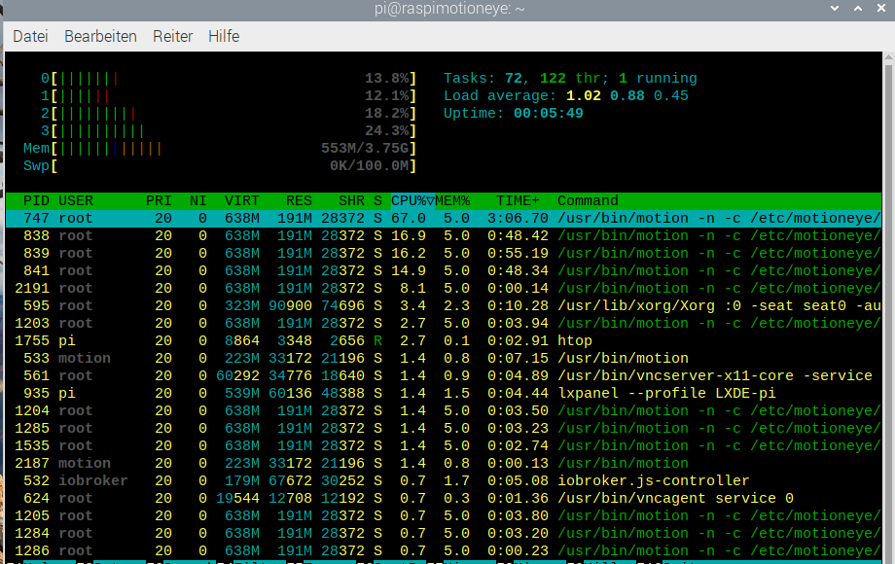This screenshot has height=564, width=895.
Task: Open the Hilfe menu
Action: (x=224, y=36)
